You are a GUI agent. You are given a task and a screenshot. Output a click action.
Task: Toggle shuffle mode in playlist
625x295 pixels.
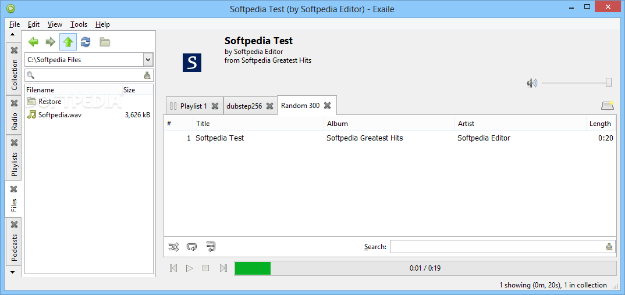(x=173, y=247)
